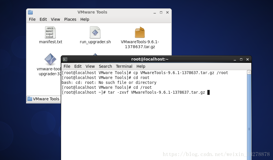Click the manifest.txt file name label
The height and width of the screenshot is (160, 273).
click(x=51, y=42)
